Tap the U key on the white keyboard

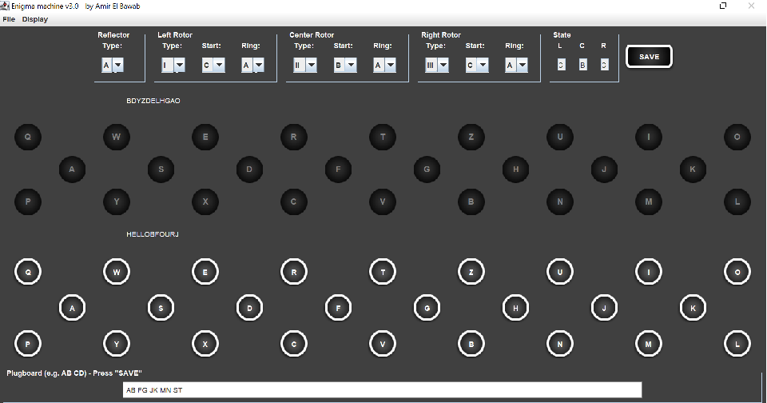tap(560, 272)
